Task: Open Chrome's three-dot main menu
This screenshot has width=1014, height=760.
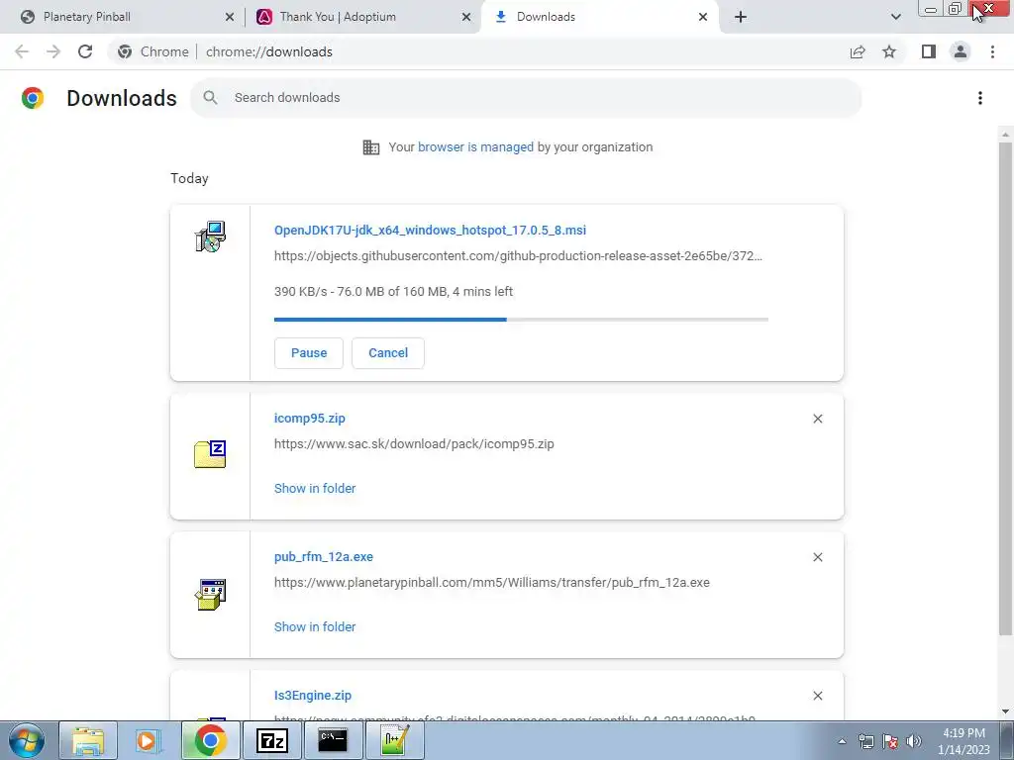Action: point(992,51)
